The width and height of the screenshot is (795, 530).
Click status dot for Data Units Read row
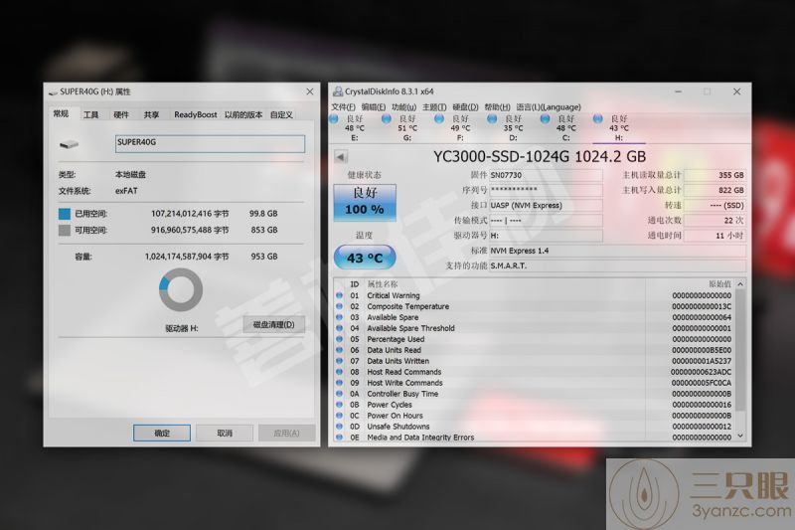[x=339, y=350]
